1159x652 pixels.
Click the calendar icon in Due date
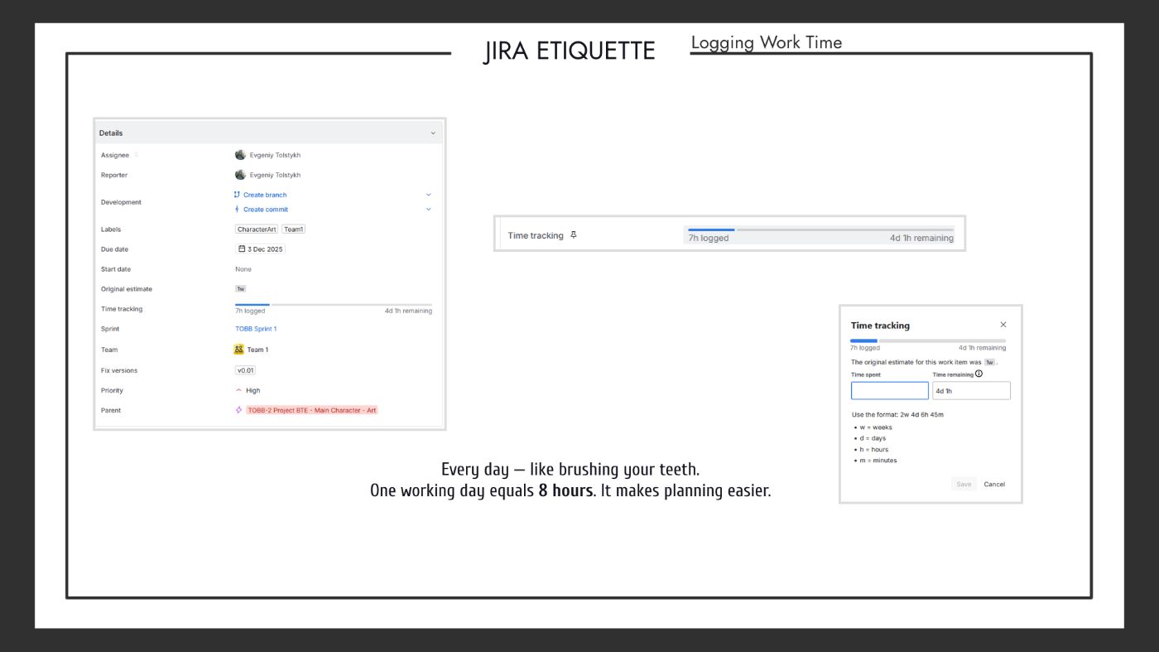[x=242, y=249]
